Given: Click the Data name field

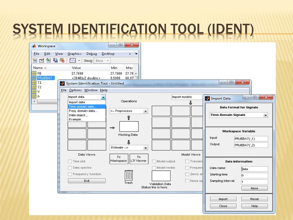Looking at the screenshot, I should [x=254, y=169].
